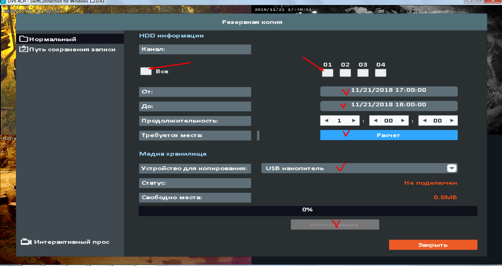Click the Расчет calculate button

(x=389, y=135)
